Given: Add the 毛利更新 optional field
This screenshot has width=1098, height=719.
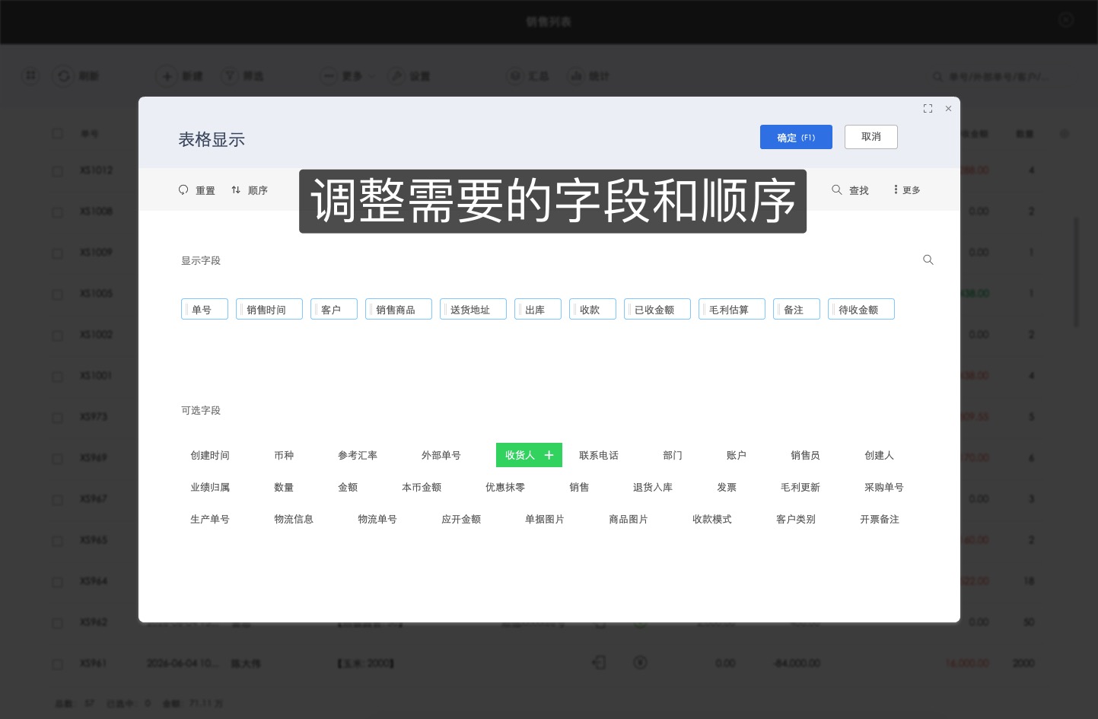Looking at the screenshot, I should (800, 487).
